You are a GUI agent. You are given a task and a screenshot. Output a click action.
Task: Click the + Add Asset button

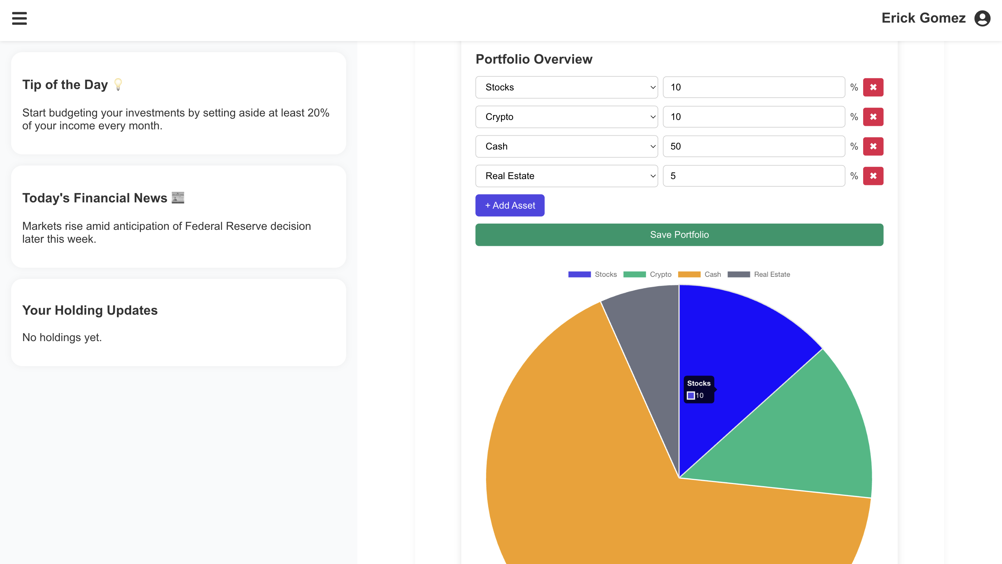(510, 205)
